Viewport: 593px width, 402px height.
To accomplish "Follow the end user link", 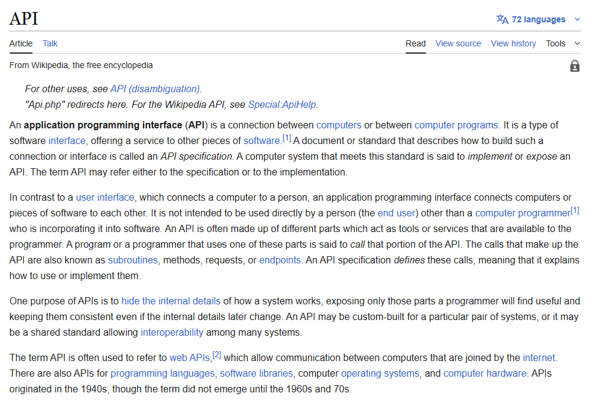I will 397,213.
